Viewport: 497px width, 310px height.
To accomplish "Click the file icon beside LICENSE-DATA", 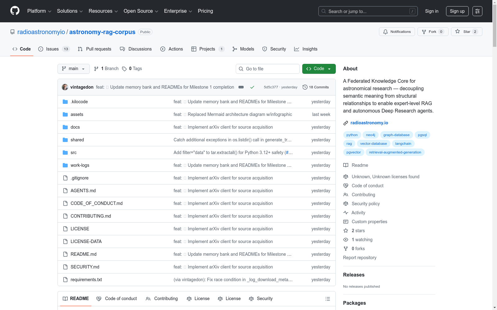I will 65,241.
